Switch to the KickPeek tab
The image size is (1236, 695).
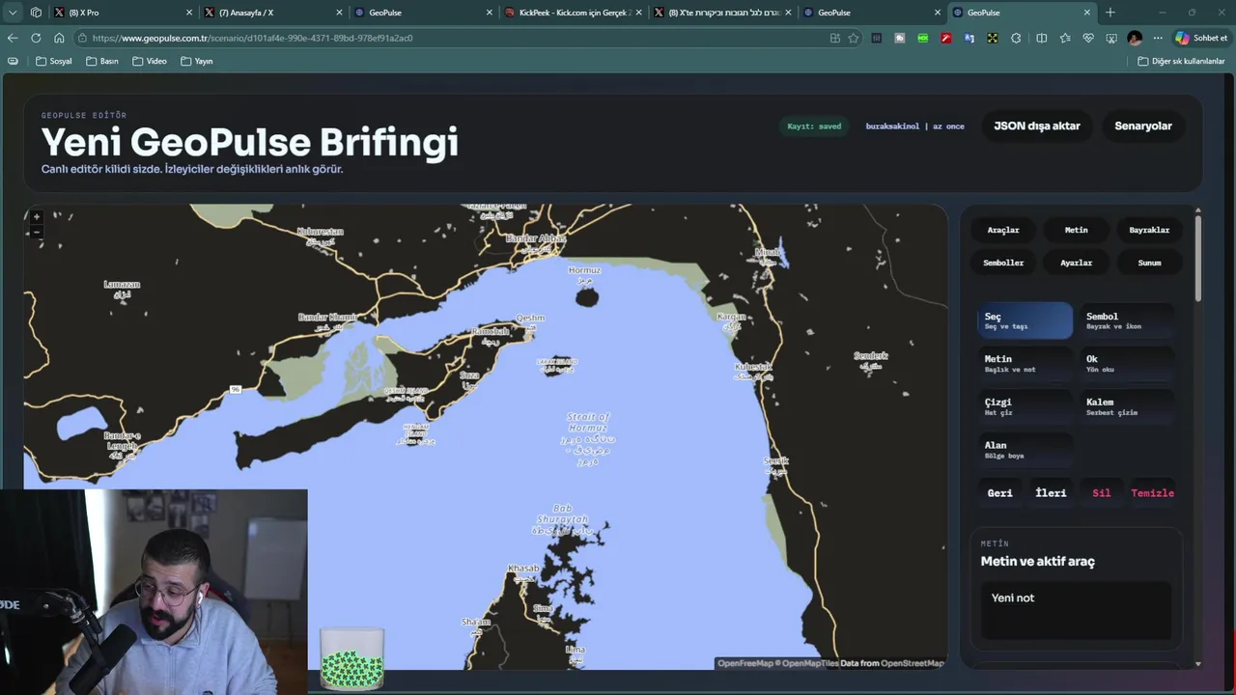pos(573,13)
